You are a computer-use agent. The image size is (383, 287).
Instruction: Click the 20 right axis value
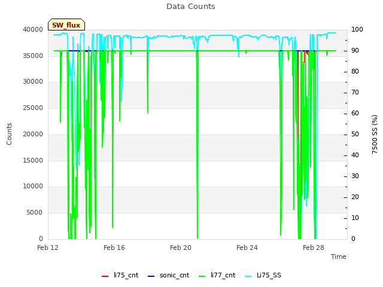point(355,197)
